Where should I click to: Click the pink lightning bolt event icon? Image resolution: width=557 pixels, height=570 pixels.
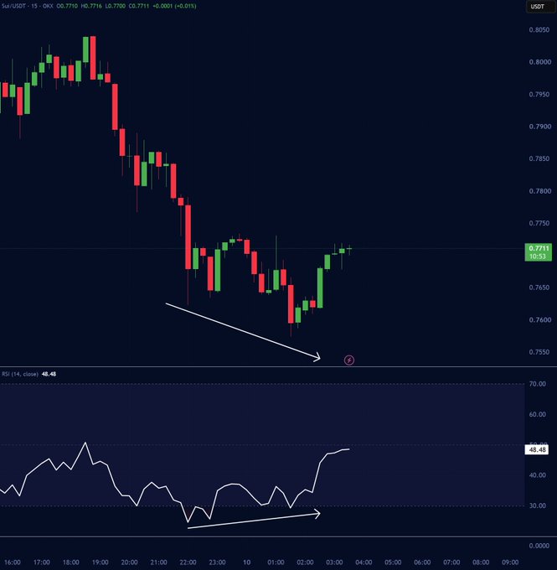(349, 360)
